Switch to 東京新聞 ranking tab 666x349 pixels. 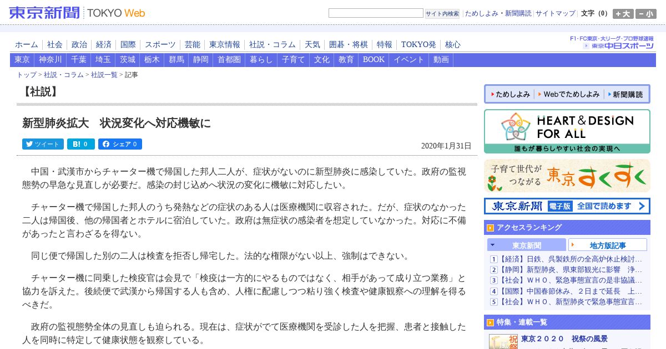(527, 245)
